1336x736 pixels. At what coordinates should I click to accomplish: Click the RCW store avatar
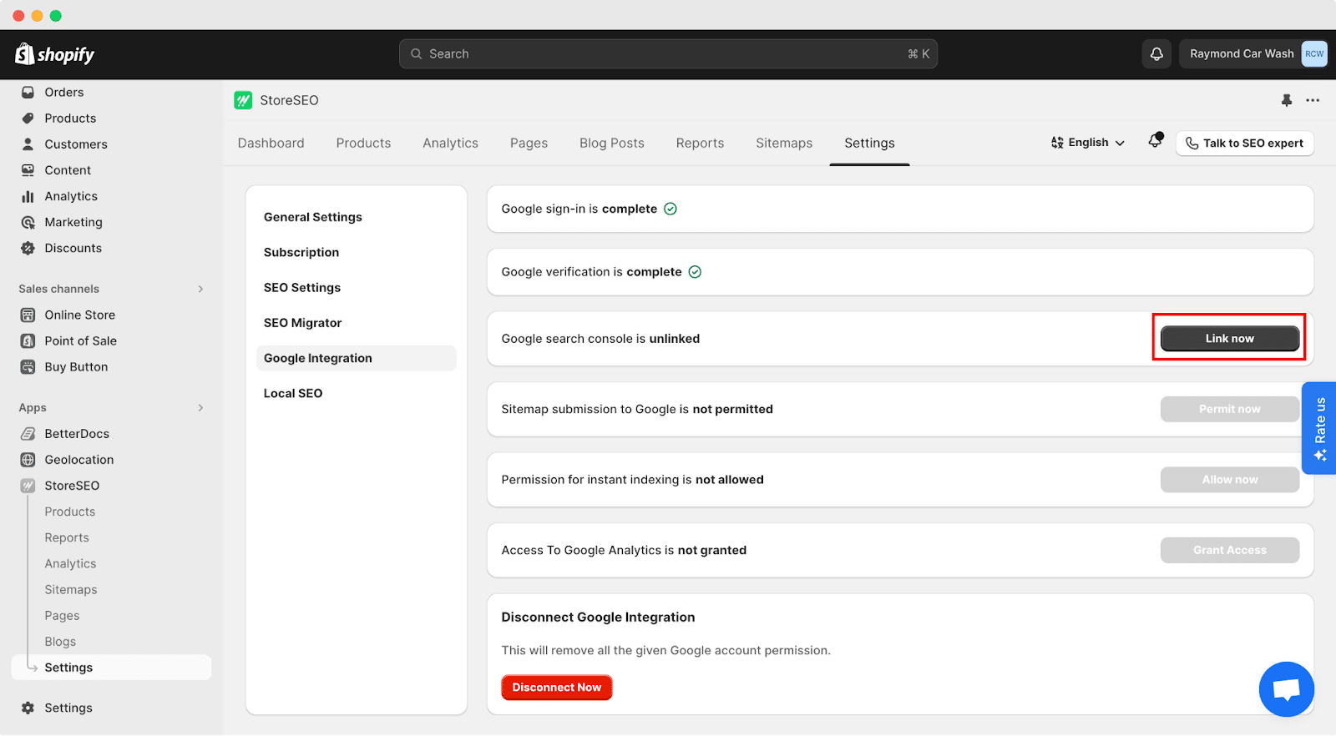(x=1313, y=53)
